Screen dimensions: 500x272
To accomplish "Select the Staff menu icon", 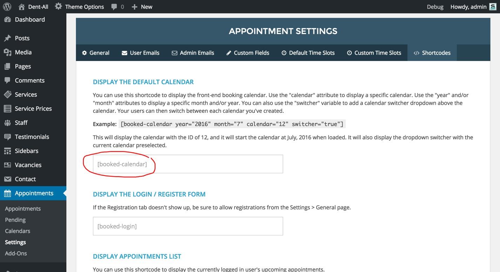I will [7, 123].
